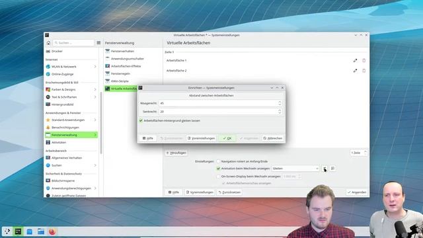The image size is (423, 238).
Task: Open Fensterverhalten module
Action: tap(134, 52)
